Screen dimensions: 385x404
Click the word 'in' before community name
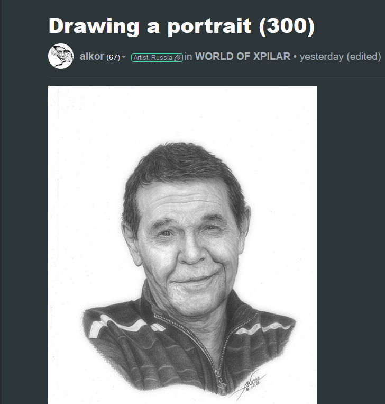pos(188,57)
